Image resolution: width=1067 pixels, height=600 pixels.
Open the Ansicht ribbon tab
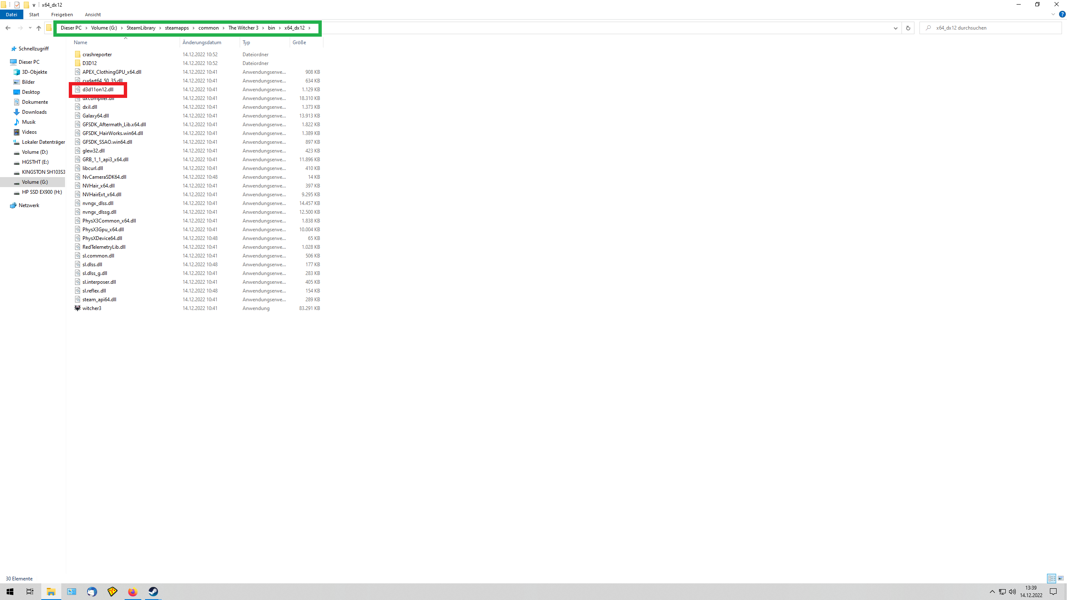[93, 15]
